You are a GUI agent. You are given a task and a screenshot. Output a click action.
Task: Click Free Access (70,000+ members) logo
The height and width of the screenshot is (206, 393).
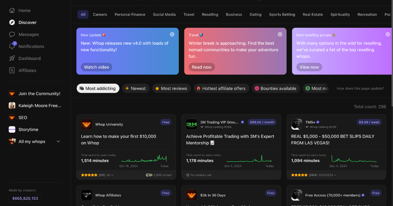[x=297, y=195]
